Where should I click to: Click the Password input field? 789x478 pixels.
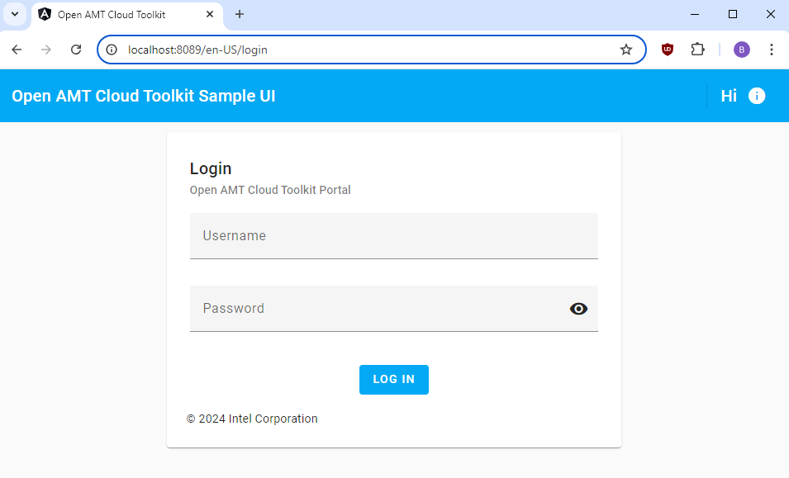[372, 308]
